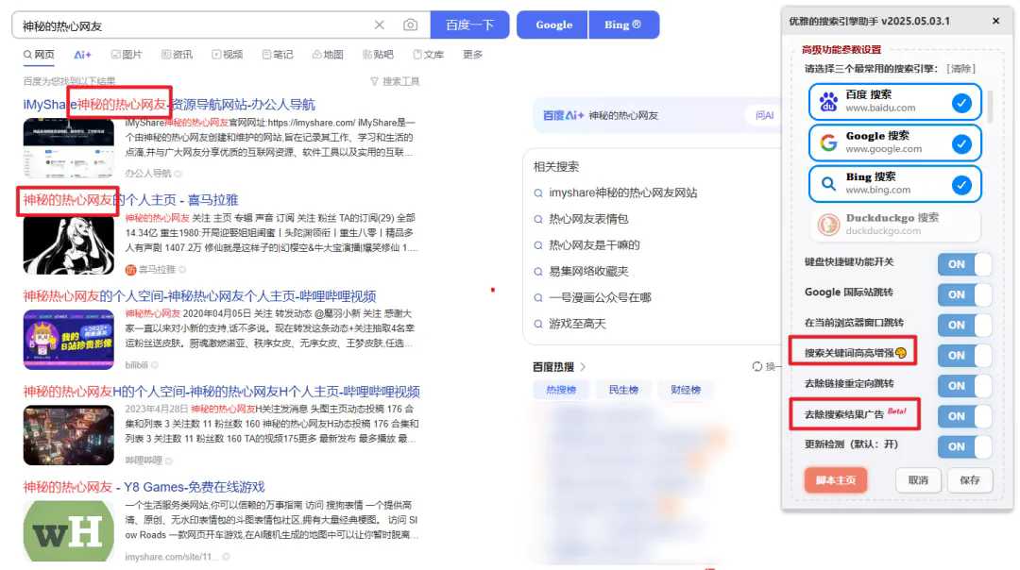Open image search via the camera icon
1020x570 pixels.
(x=410, y=25)
